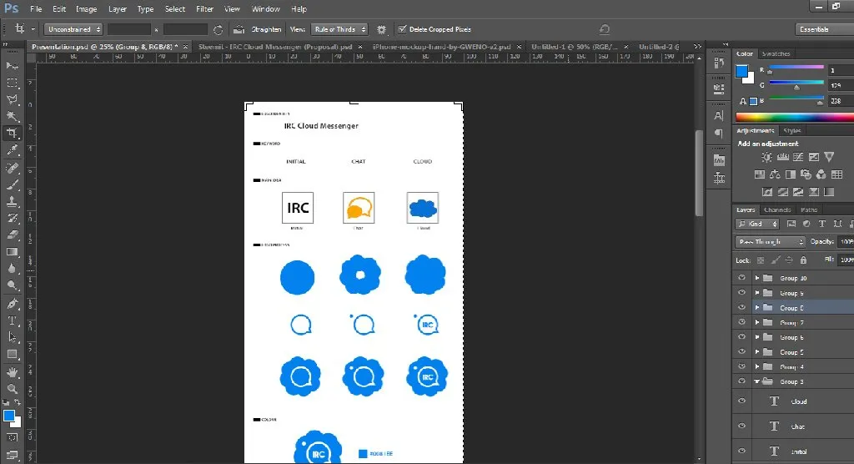Hide the Group 9 layer
Screen dimensions: 854x464
click(741, 293)
